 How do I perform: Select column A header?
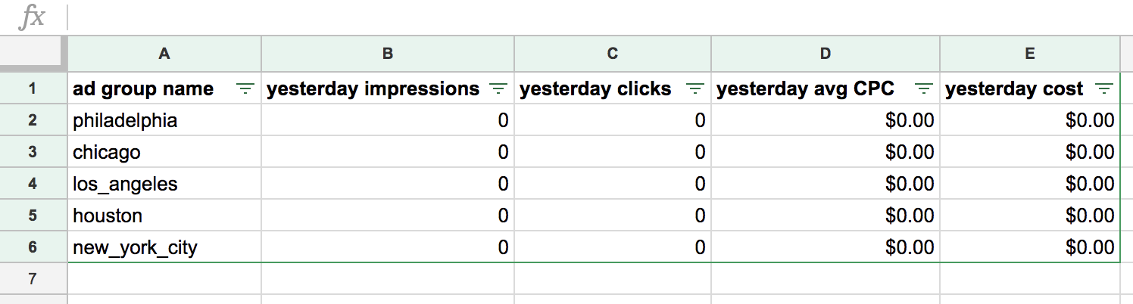(164, 54)
